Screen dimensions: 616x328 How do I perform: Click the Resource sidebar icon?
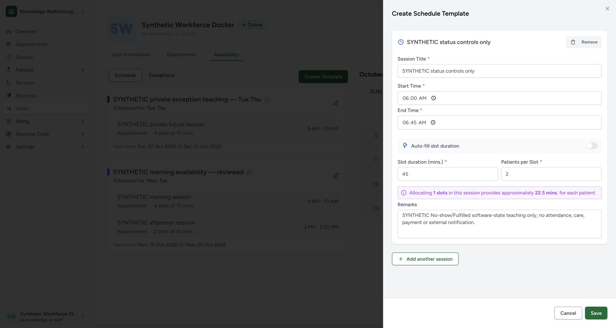9,95
